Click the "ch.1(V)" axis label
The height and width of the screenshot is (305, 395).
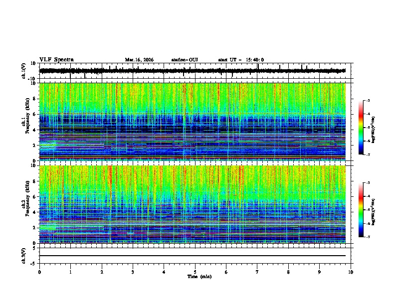(24, 71)
